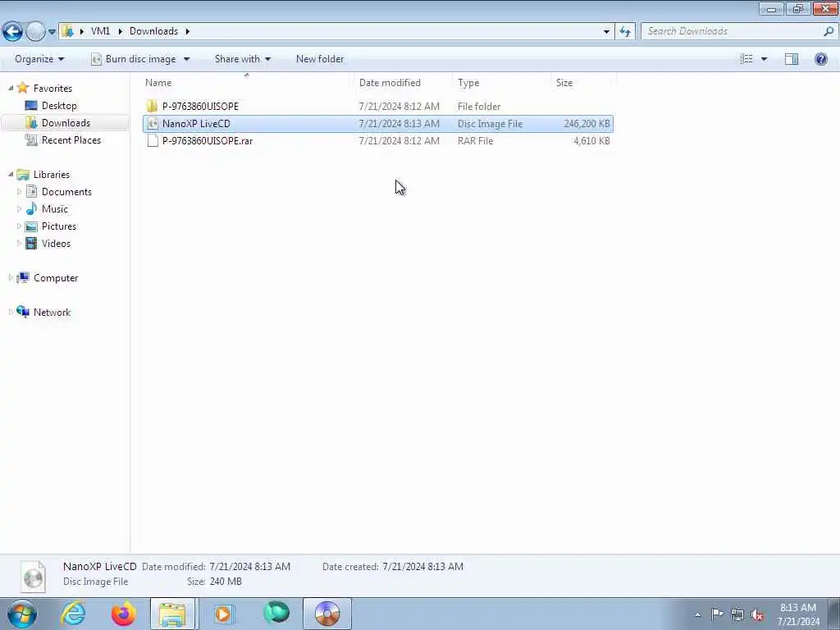Show the preview pane
The width and height of the screenshot is (840, 630).
[x=792, y=59]
